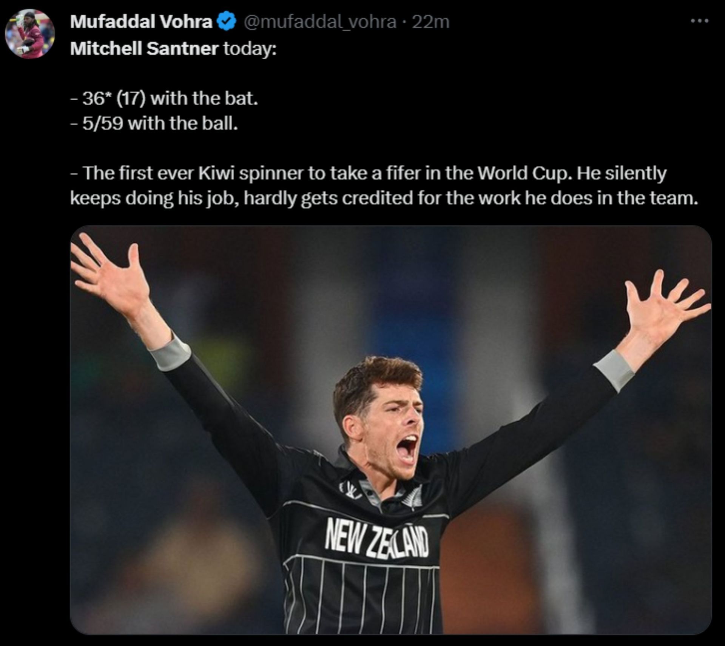This screenshot has width=725, height=646.
Task: Click the 22m timestamp
Action: 430,21
